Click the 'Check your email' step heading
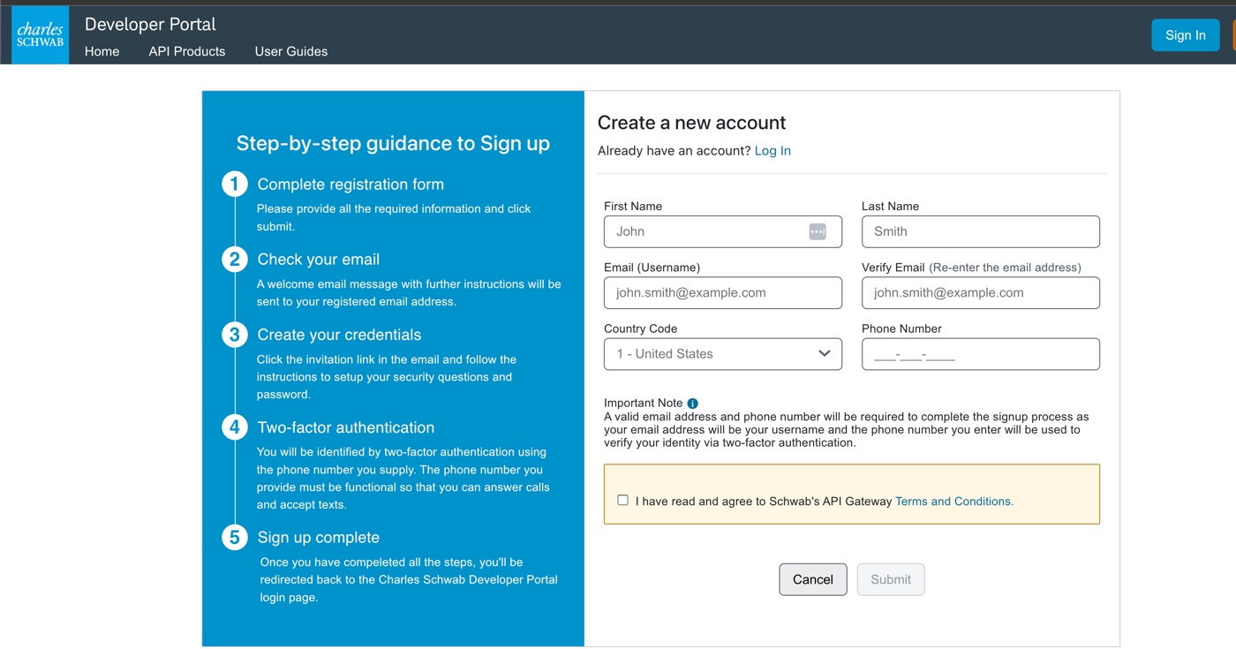The width and height of the screenshot is (1236, 649). 319,260
